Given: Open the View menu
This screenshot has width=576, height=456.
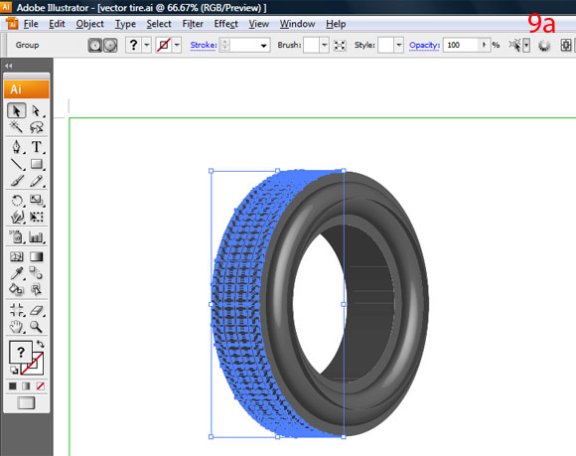Looking at the screenshot, I should point(258,24).
